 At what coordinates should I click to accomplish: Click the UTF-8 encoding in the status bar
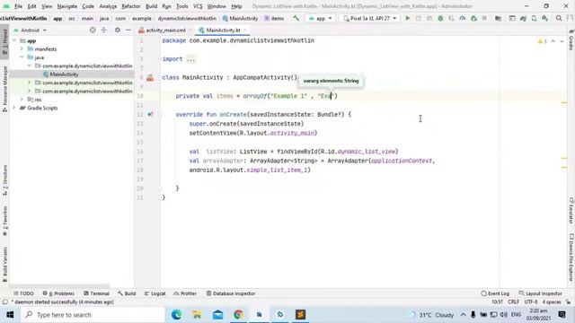coord(531,302)
